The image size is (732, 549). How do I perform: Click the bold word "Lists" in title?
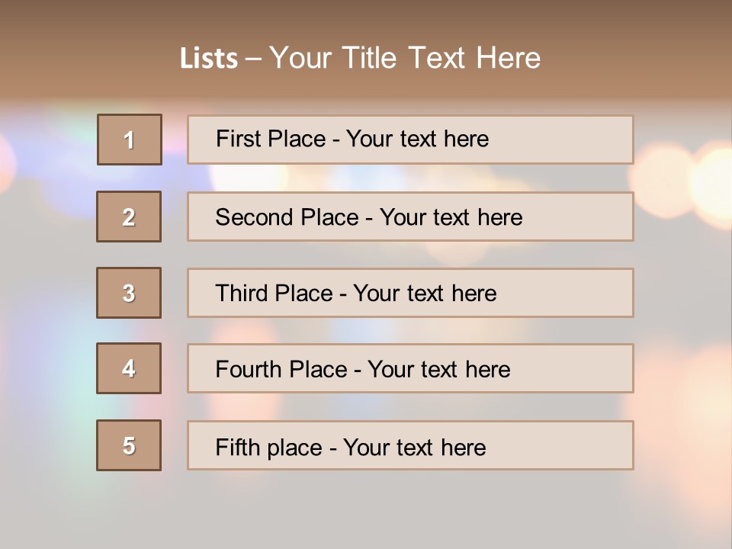[x=209, y=59]
